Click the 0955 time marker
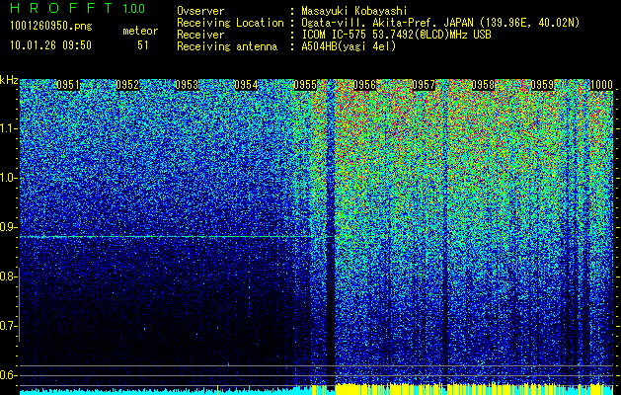The width and height of the screenshot is (621, 395). coord(305,85)
